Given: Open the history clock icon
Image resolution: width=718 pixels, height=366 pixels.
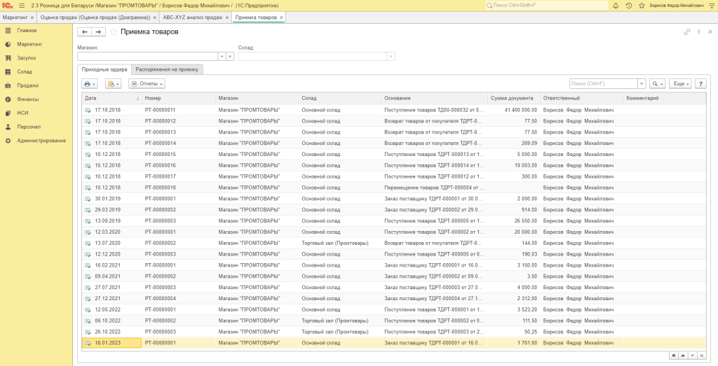Looking at the screenshot, I should coord(628,5).
